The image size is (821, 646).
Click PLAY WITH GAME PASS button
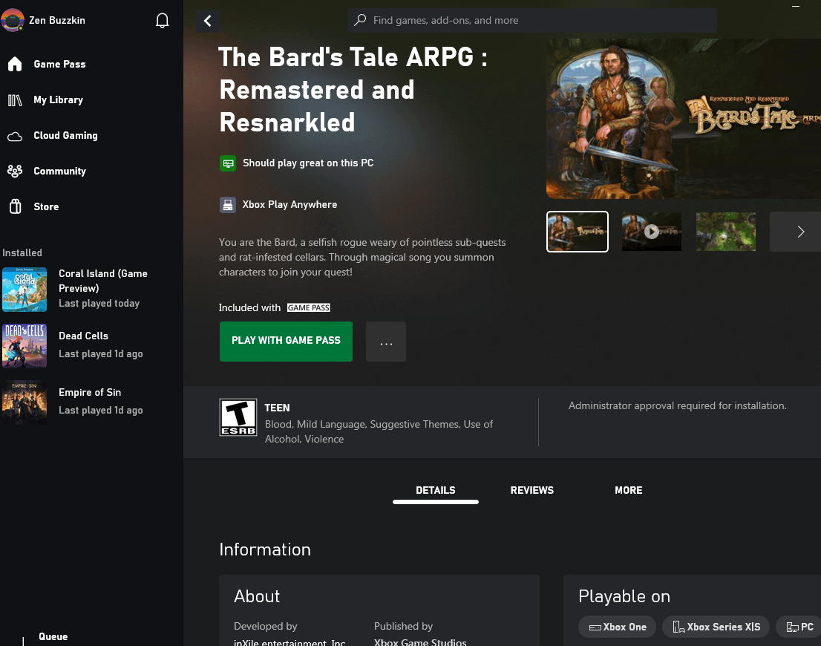(286, 341)
